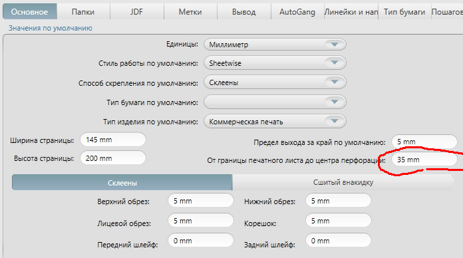The height and width of the screenshot is (258, 463).
Task: Open the Папки tab
Action: [83, 12]
